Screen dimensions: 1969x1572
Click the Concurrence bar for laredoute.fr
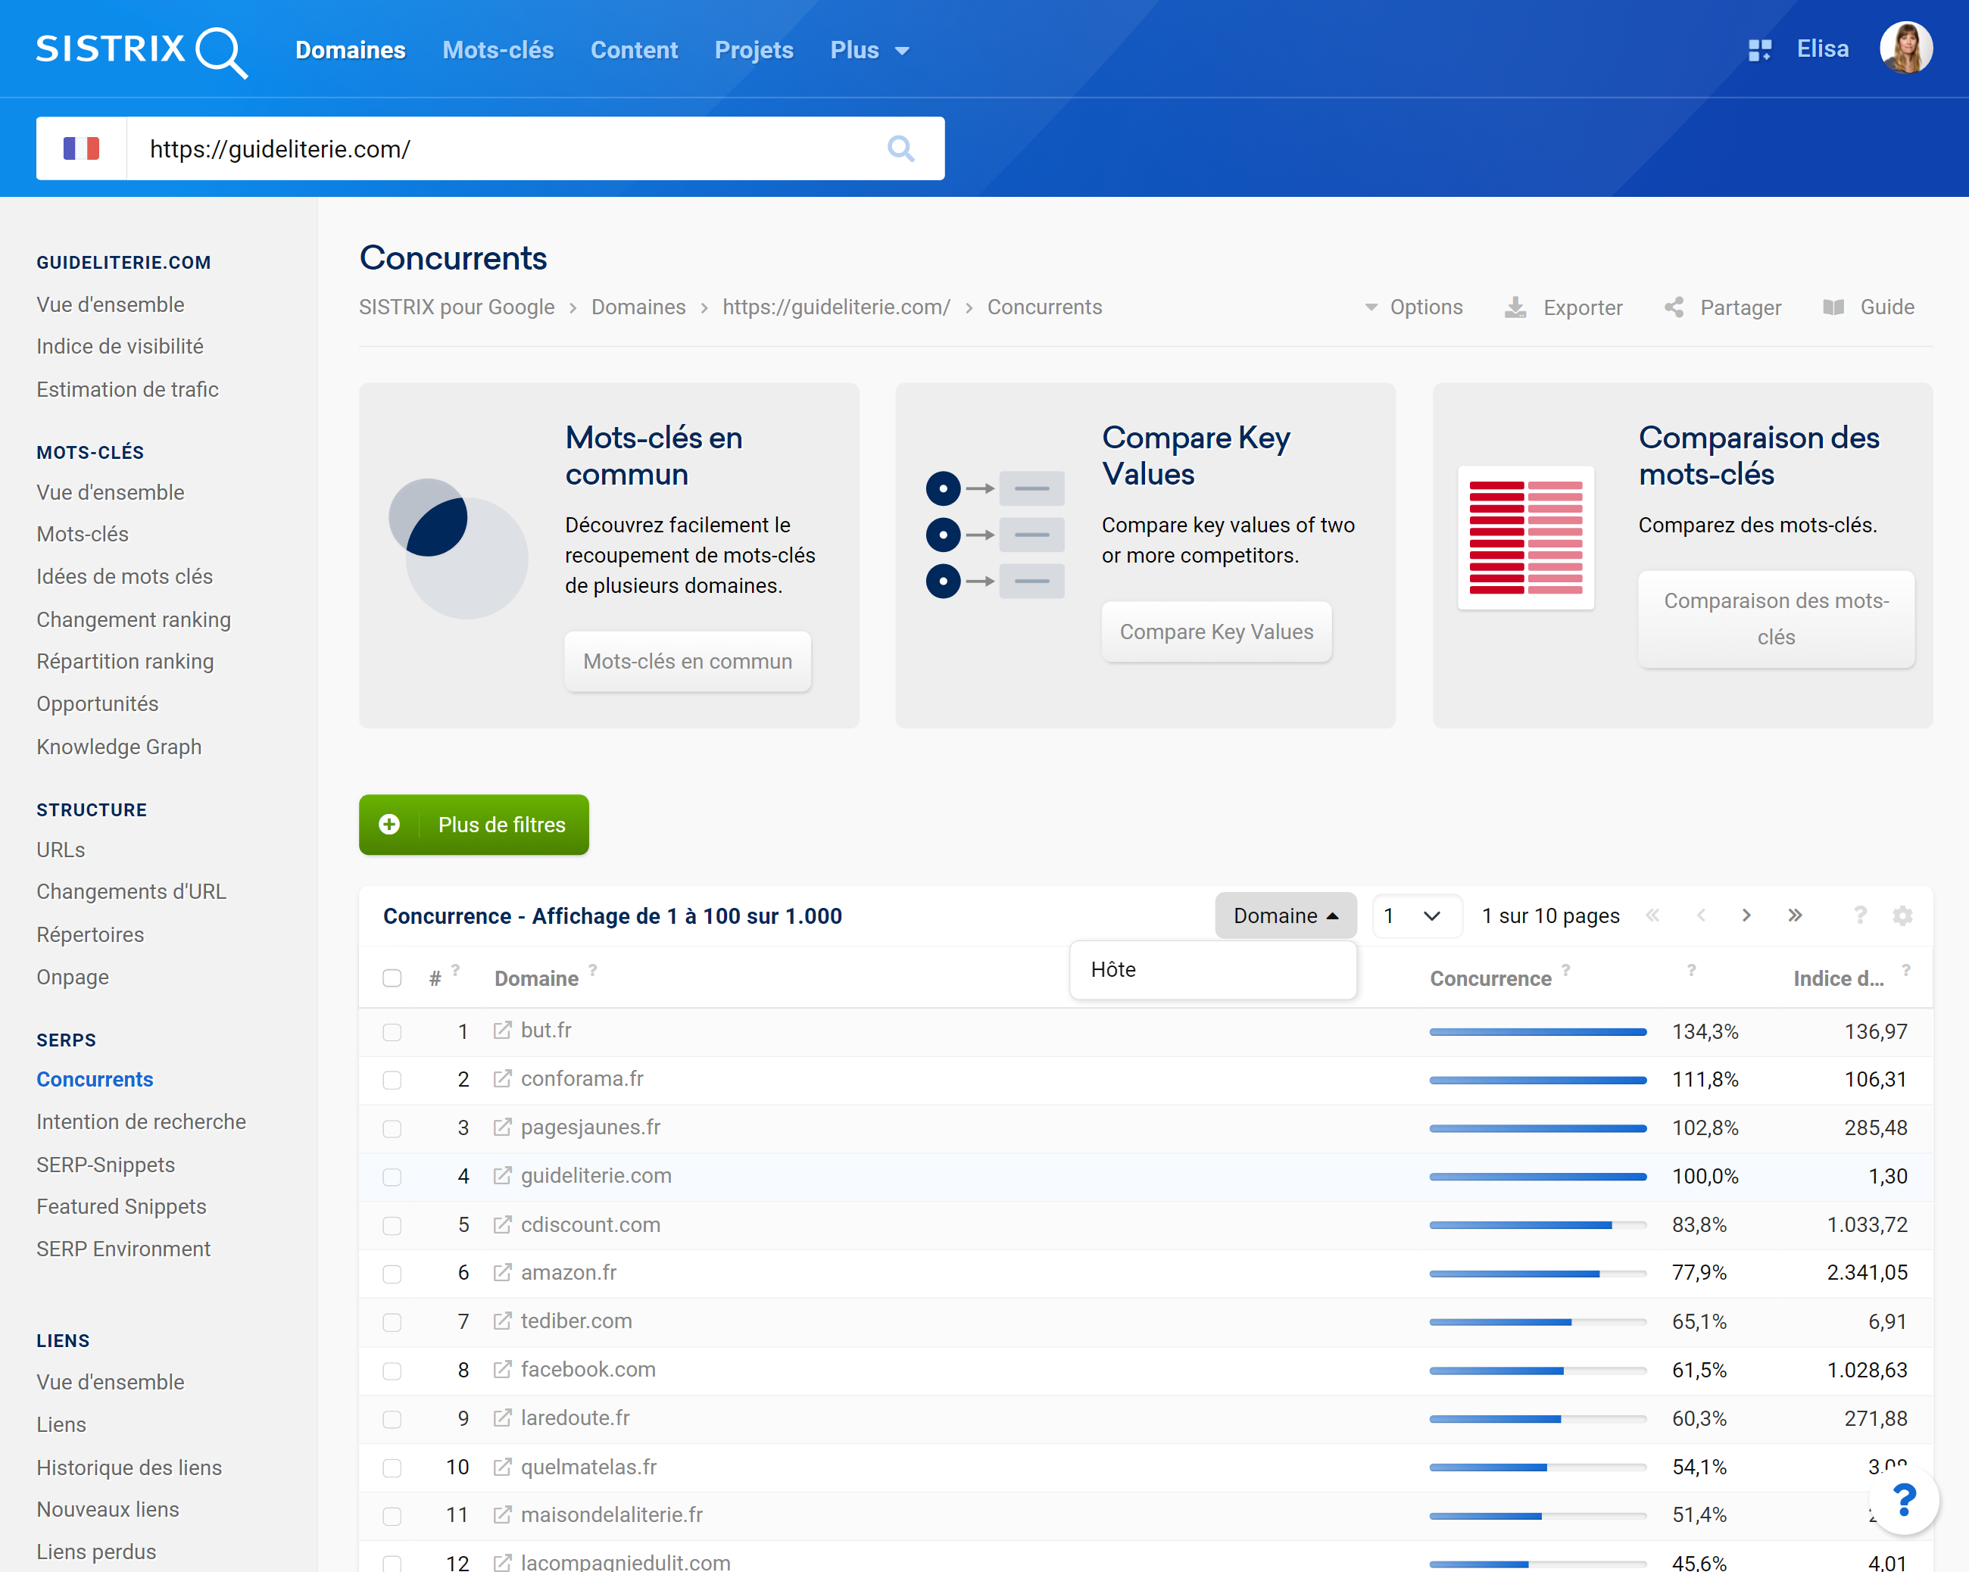coord(1538,1418)
